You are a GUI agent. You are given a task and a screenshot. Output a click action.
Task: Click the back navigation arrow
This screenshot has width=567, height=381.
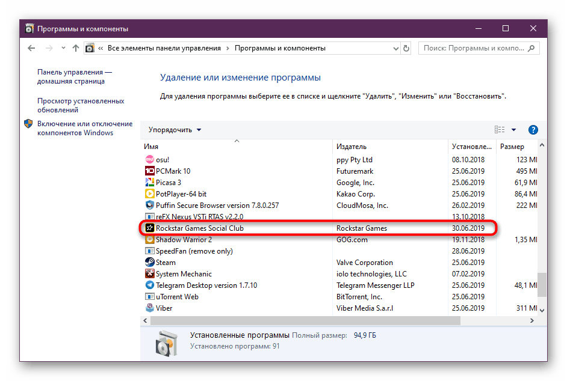31,47
